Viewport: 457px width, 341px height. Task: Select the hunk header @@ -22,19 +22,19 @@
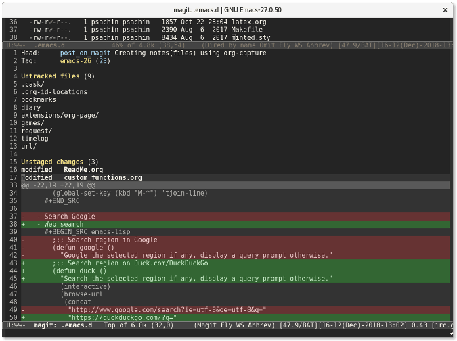pyautogui.click(x=58, y=185)
